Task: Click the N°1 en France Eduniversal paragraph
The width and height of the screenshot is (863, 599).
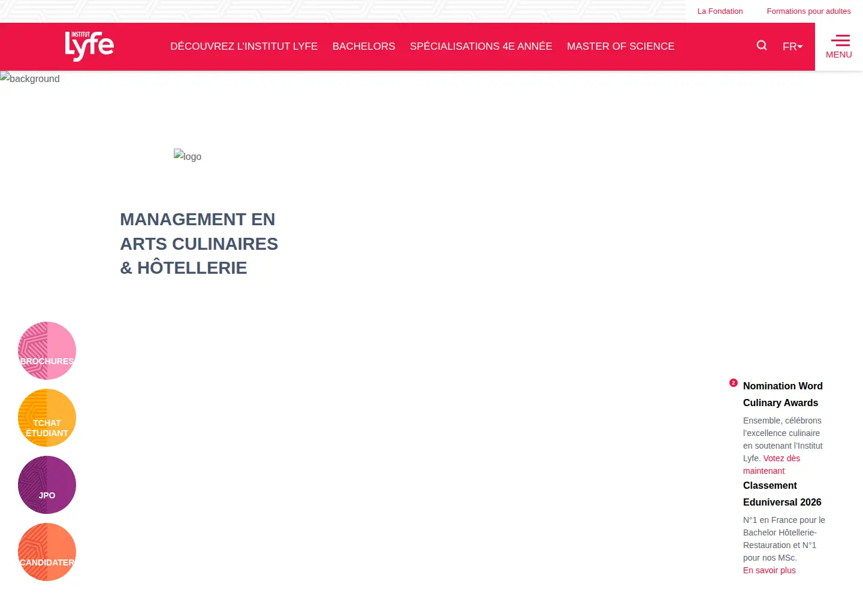Action: coord(784,539)
